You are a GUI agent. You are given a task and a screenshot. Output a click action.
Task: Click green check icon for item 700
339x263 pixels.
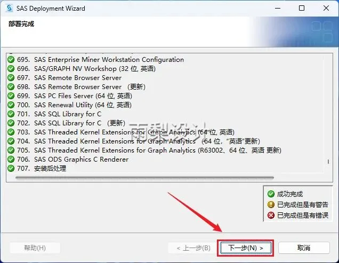[x=11, y=105]
